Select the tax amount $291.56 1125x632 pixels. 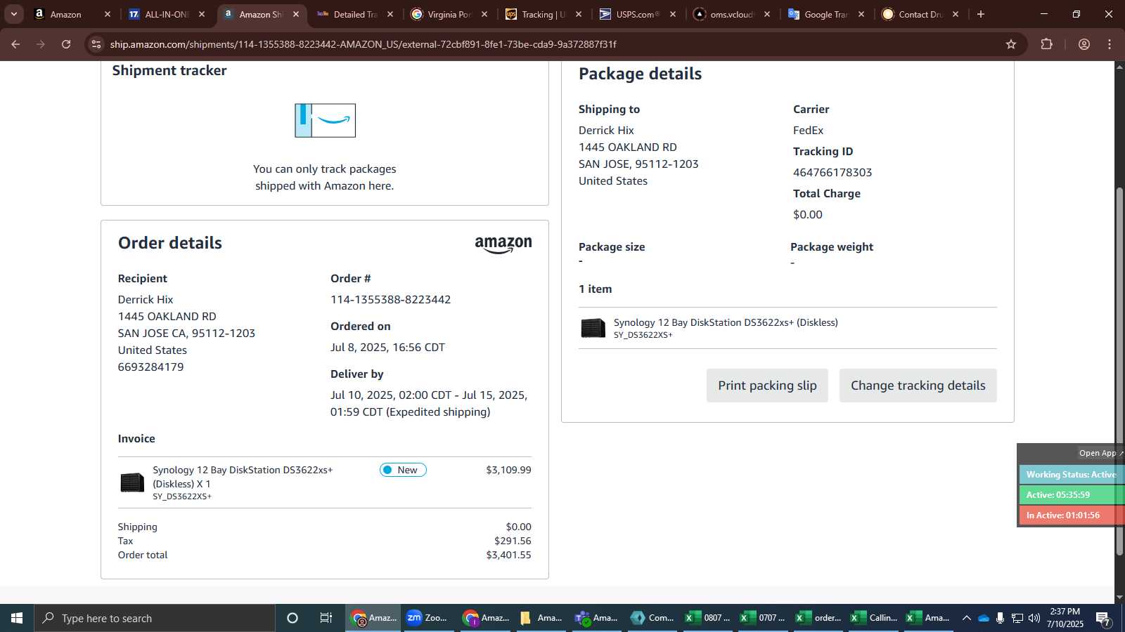coord(513,541)
